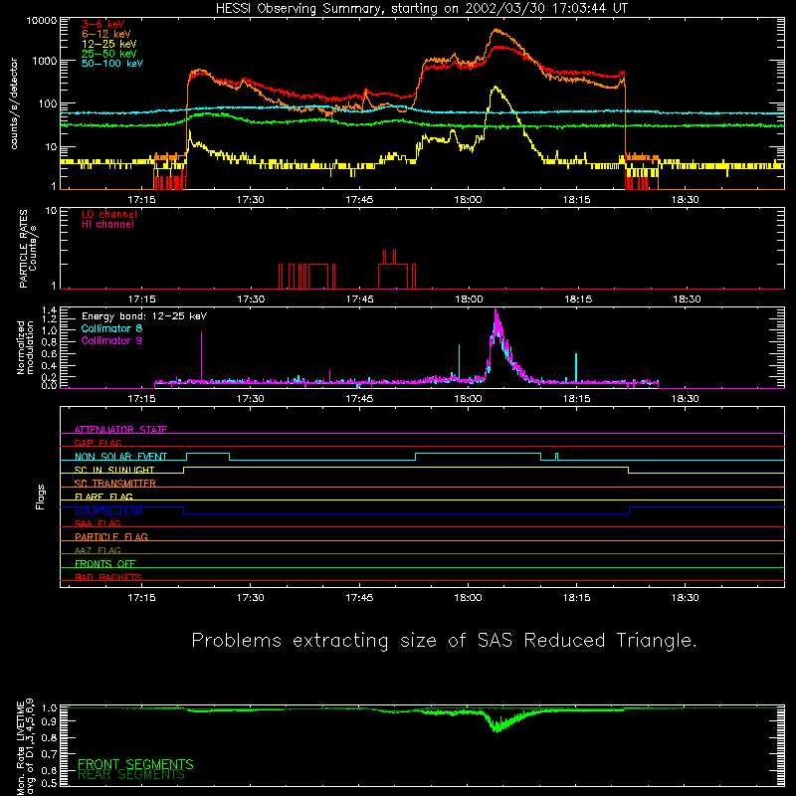Click the 18:00 time tick under flags panel
The image size is (796, 796).
pos(468,598)
